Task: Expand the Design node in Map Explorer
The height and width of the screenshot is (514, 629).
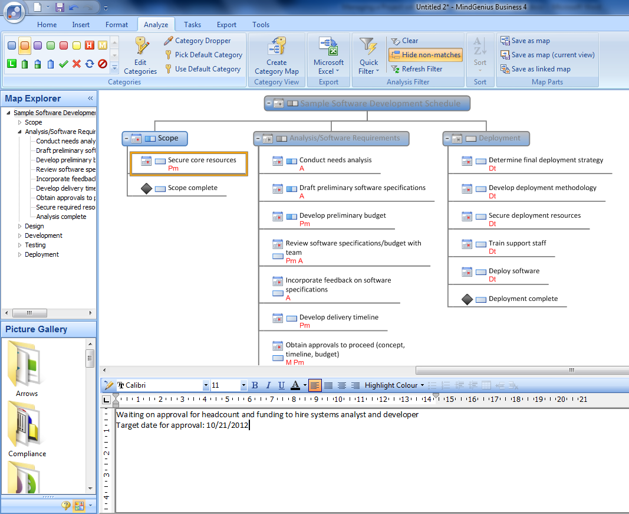Action: click(x=19, y=226)
